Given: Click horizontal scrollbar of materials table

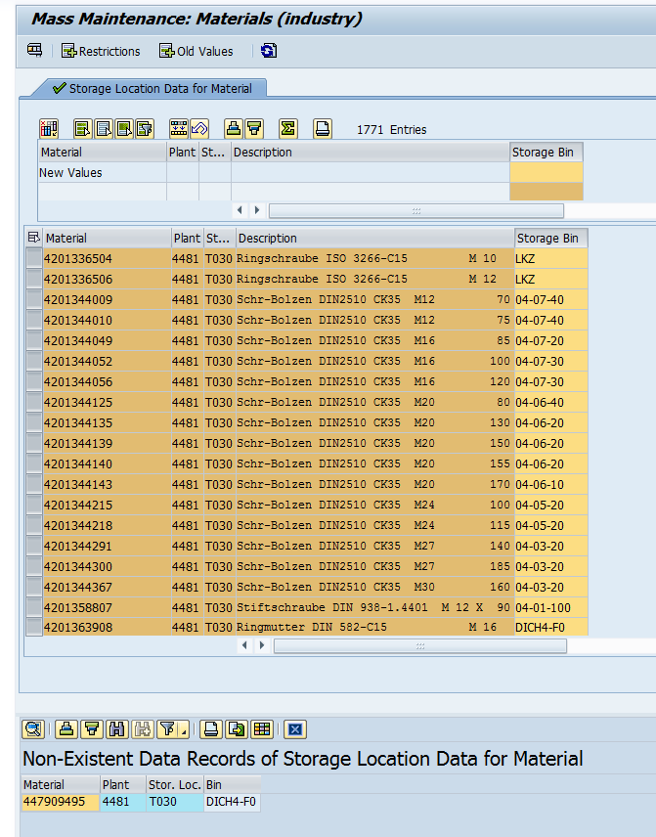Looking at the screenshot, I should [420, 646].
